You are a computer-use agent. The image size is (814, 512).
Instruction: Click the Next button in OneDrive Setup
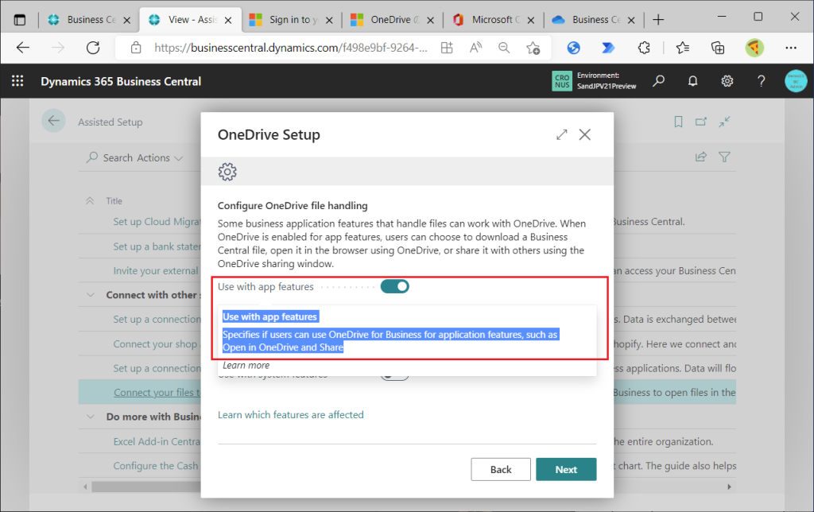click(566, 469)
